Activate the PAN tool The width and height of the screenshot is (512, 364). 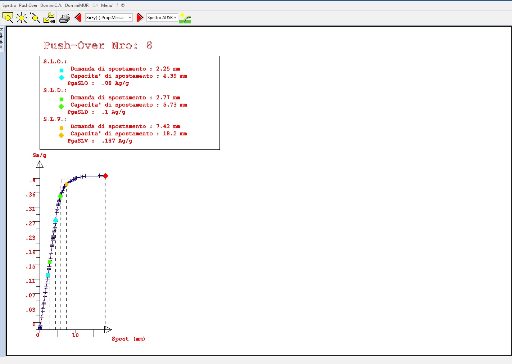pyautogui.click(x=49, y=18)
